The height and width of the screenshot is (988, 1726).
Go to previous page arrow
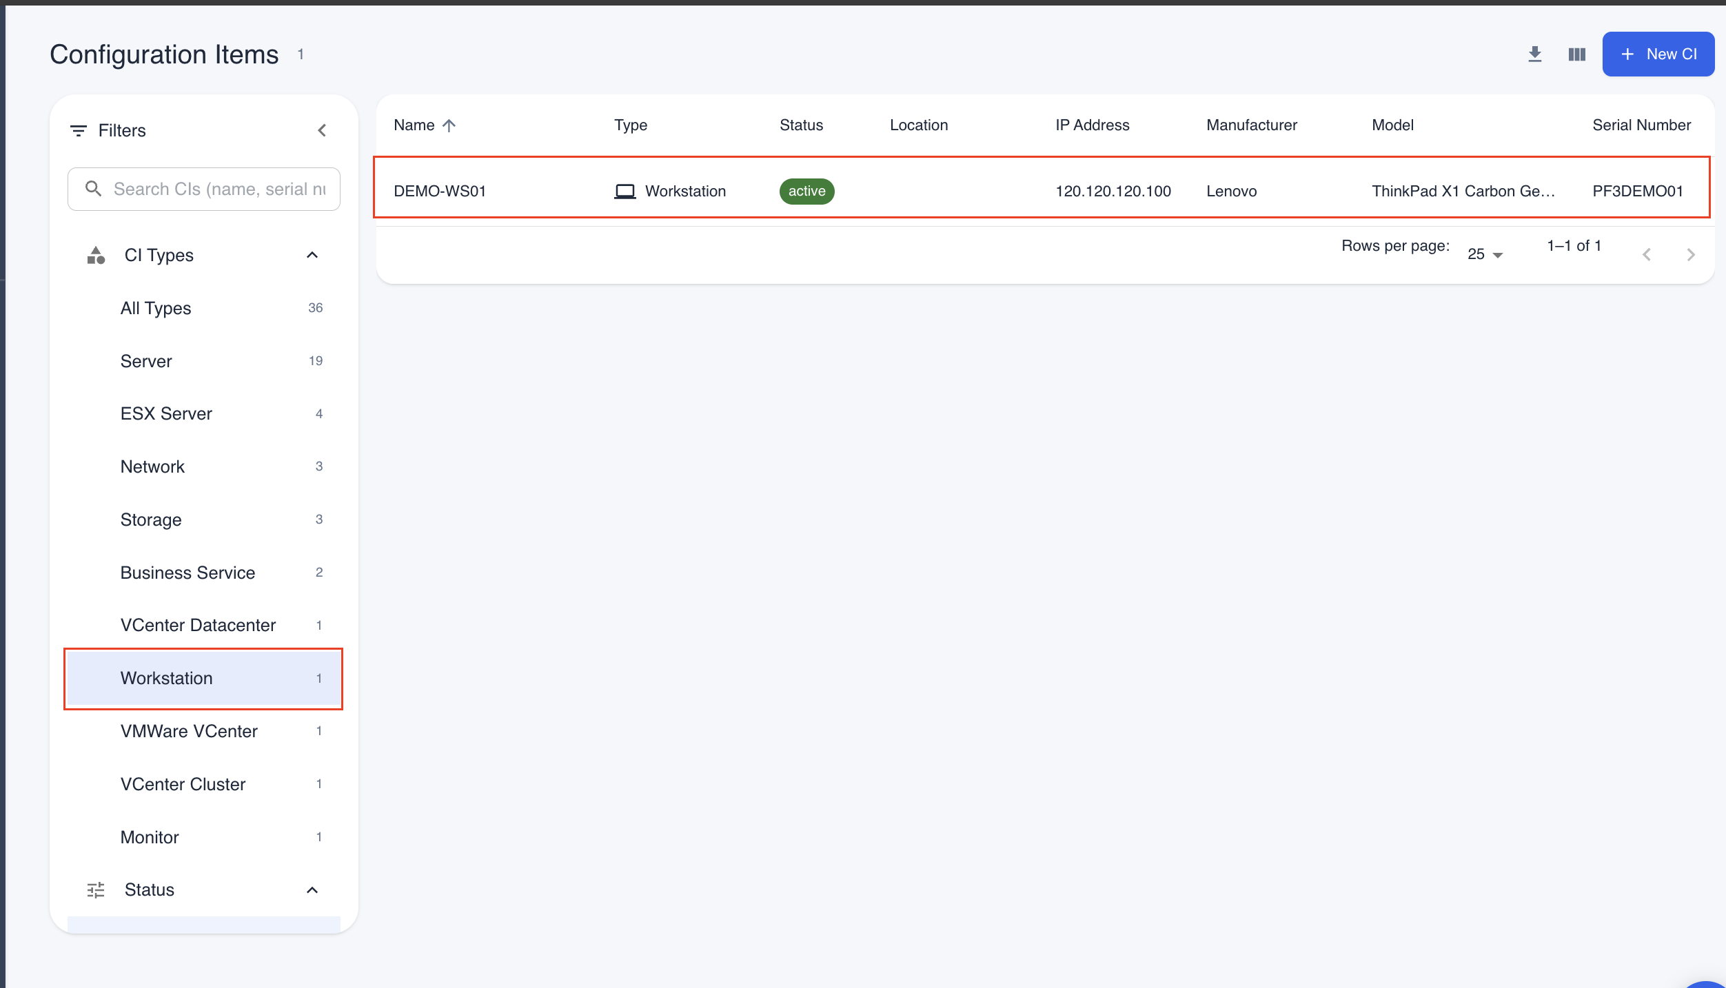coord(1647,254)
